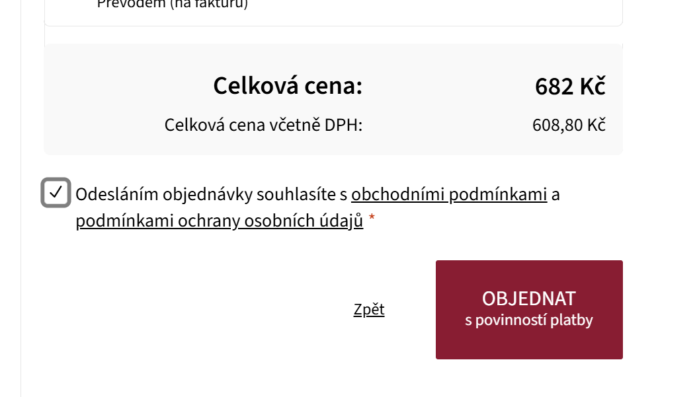
Task: Click the word souhlasíte in the consent label
Action: 296,194
